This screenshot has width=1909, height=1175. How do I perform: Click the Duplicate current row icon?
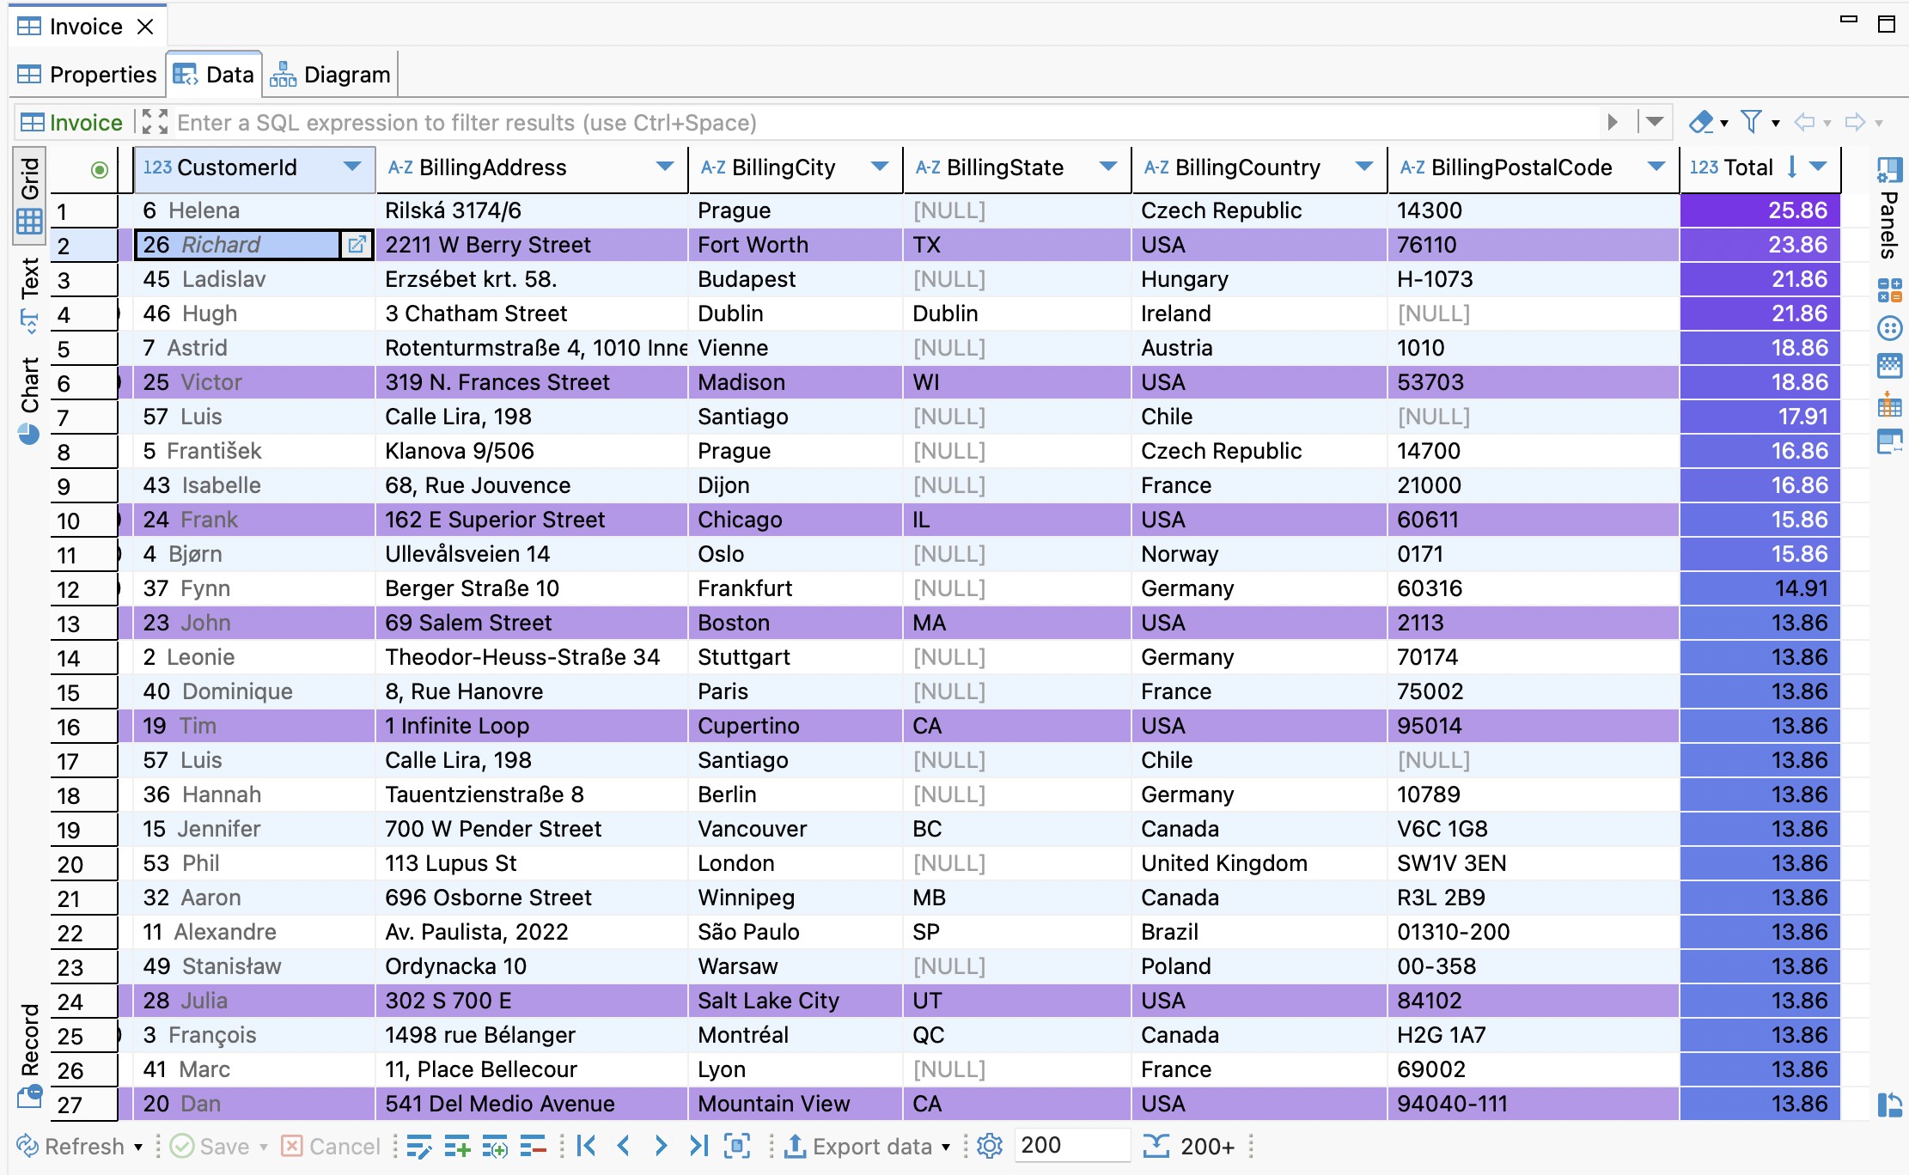point(495,1146)
